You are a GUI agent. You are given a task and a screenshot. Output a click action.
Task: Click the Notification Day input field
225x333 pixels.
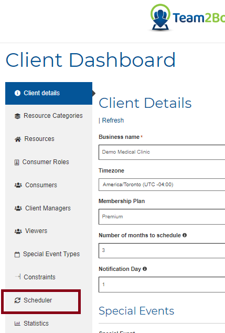162,285
